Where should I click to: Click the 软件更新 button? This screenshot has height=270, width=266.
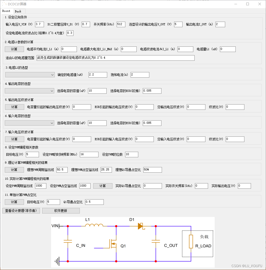click(x=61, y=211)
